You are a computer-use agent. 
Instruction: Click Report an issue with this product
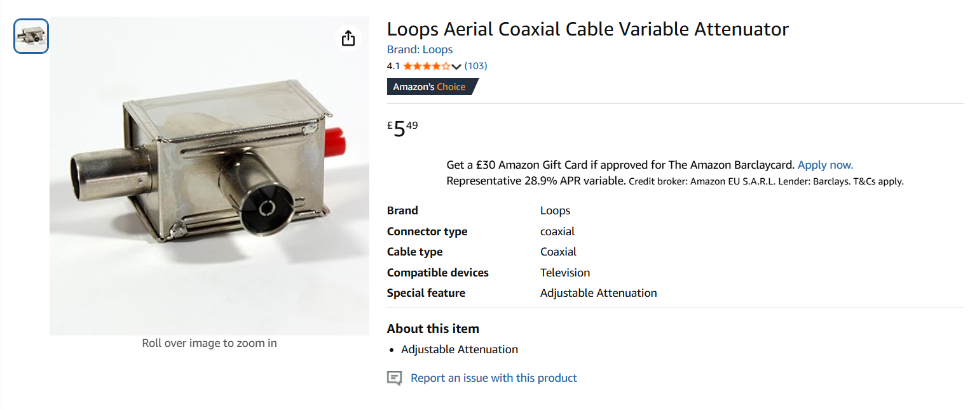[493, 378]
